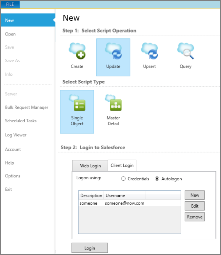221x255 pixels.
Task: Select the Query script operation icon
Action: (x=186, y=51)
